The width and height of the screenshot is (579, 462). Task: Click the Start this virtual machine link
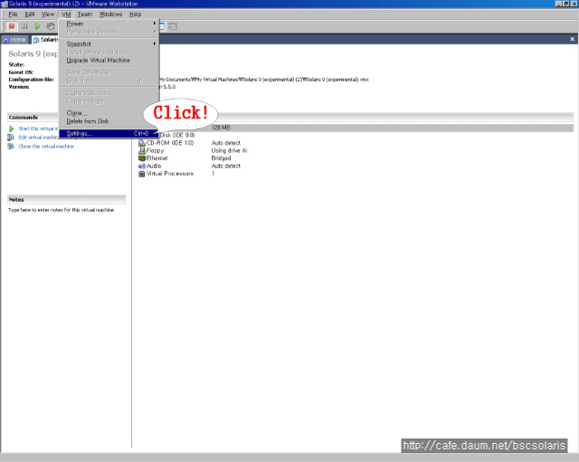(38, 128)
